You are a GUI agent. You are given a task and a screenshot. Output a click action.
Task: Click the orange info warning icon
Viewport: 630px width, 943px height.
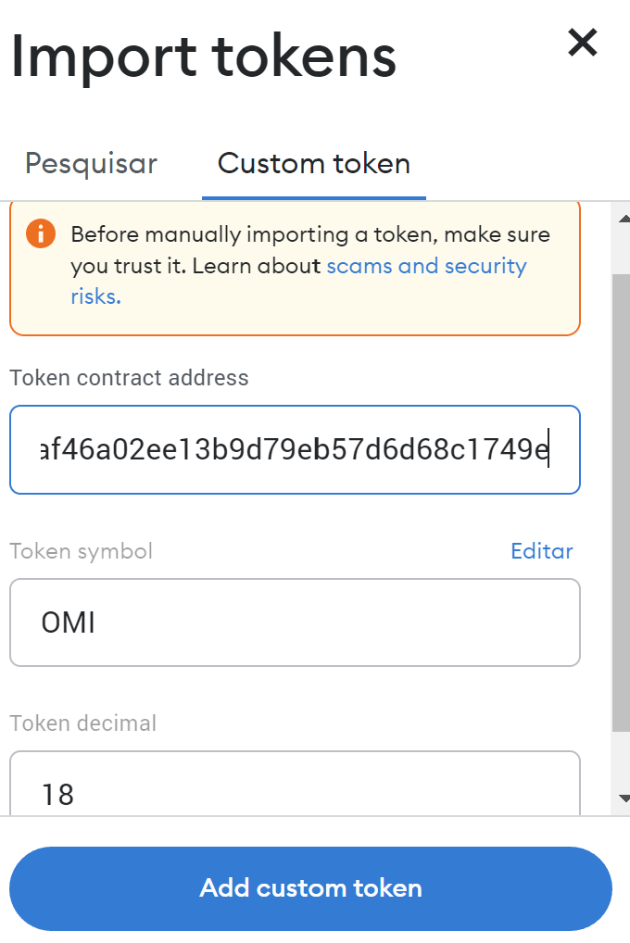pos(41,233)
